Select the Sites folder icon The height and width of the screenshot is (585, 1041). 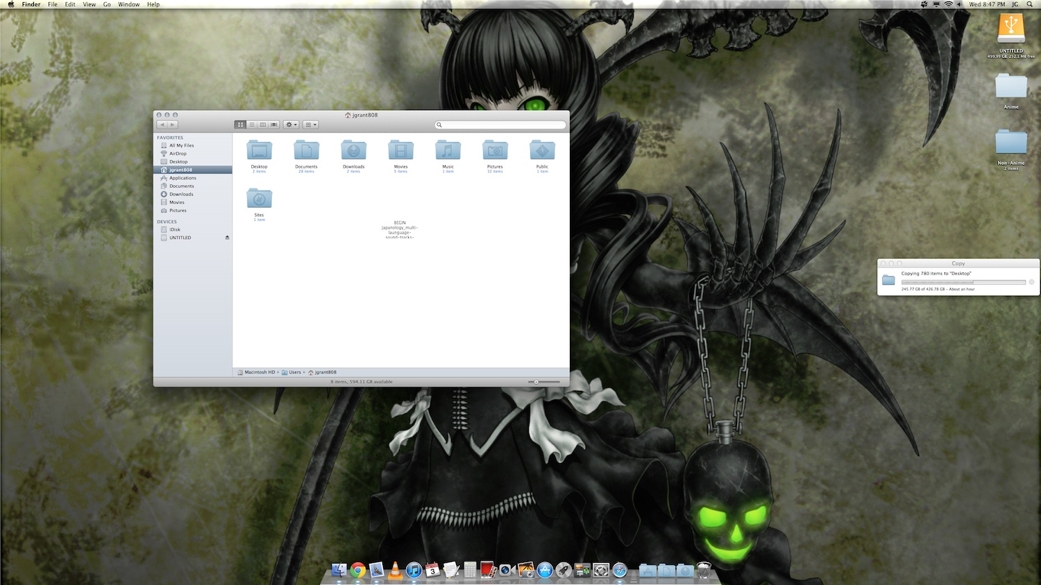259,198
